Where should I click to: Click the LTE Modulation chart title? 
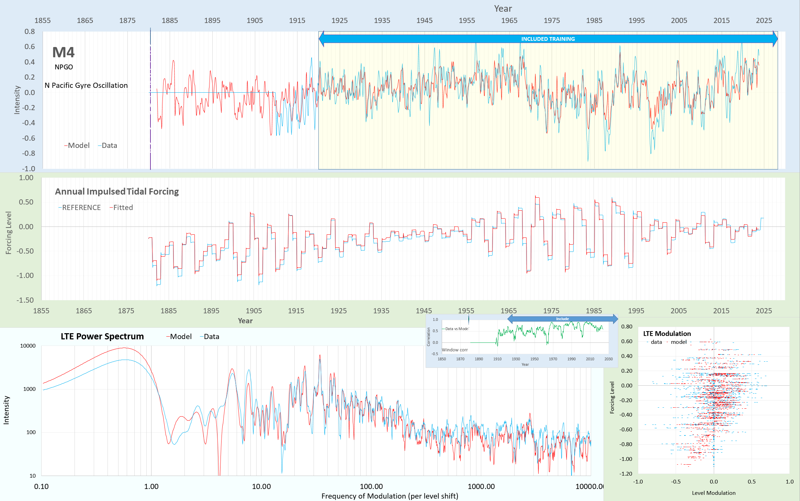click(667, 334)
